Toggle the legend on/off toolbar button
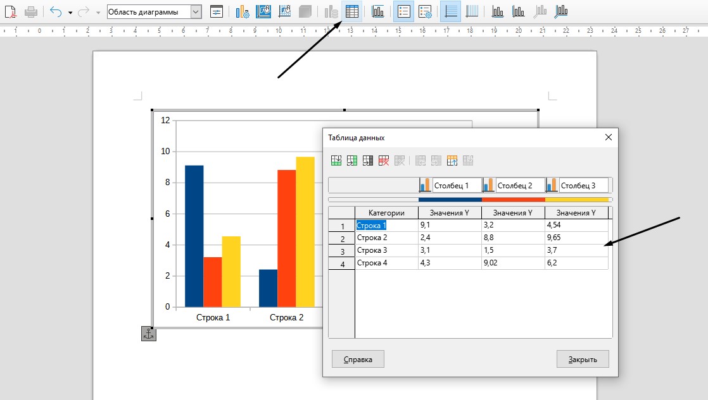 [x=403, y=11]
